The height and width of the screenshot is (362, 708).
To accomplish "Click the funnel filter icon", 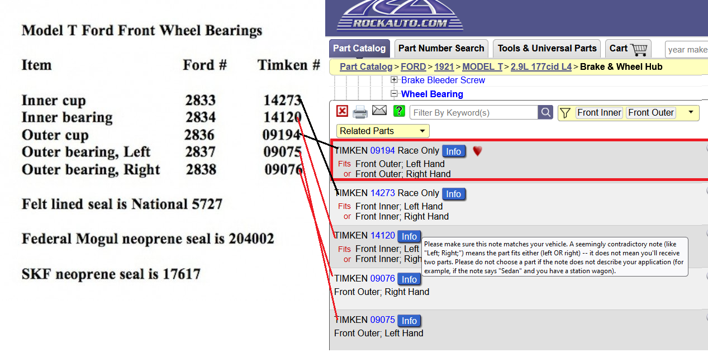I will click(565, 113).
